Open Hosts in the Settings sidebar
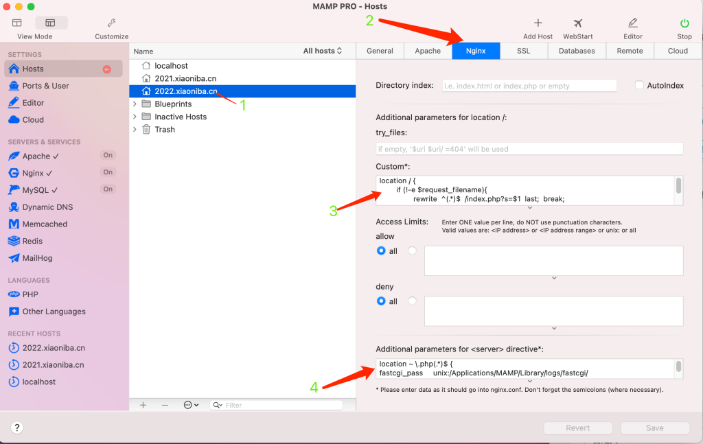This screenshot has height=444, width=703. click(63, 69)
